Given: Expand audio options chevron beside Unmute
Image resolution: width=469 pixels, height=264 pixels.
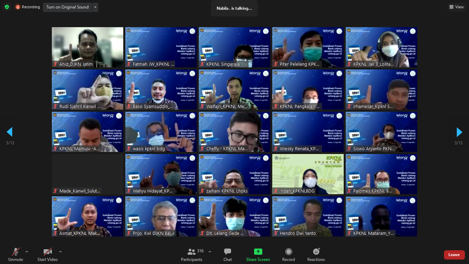Looking at the screenshot, I should point(27,252).
